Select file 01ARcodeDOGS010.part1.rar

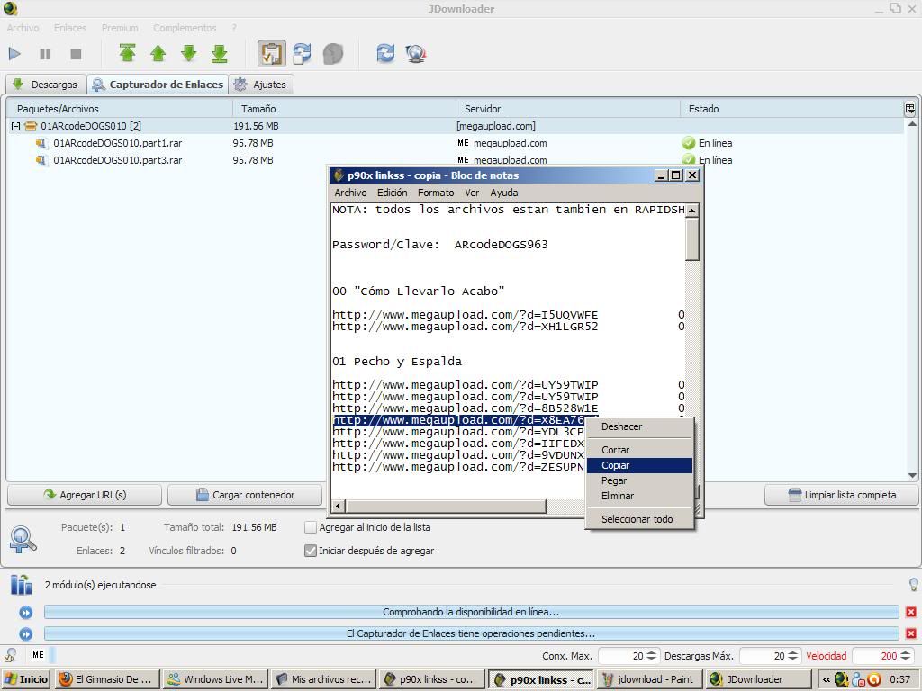tap(118, 143)
